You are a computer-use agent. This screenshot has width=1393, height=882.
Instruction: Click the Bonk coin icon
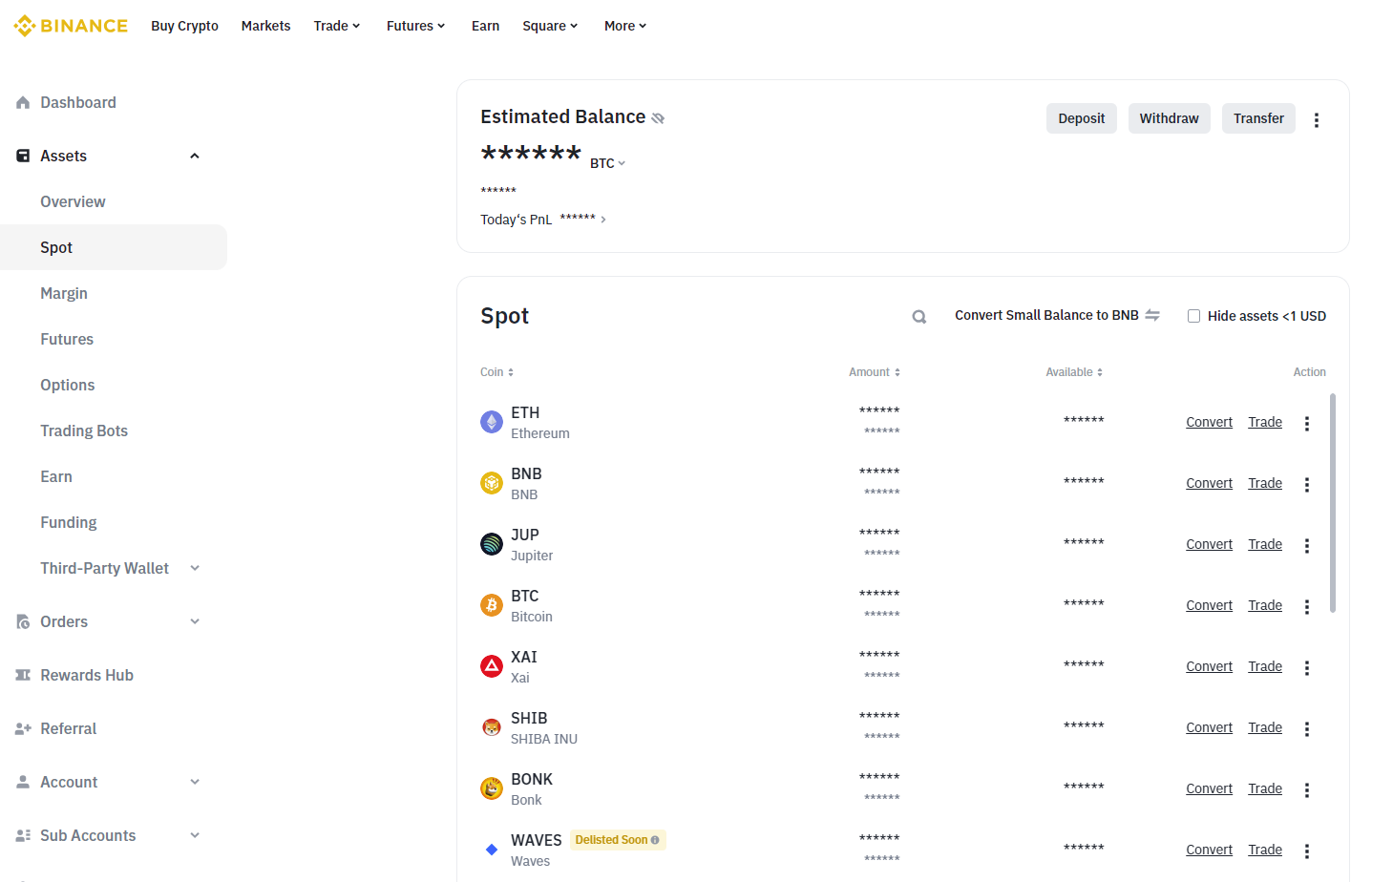click(x=492, y=788)
